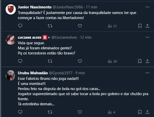Bookmark Luciane Alves's tweet

pos(140,61)
